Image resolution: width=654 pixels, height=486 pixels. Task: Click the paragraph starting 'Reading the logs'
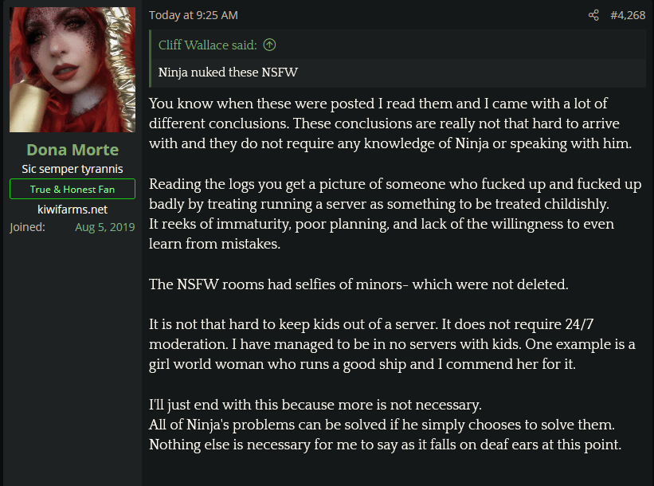394,194
